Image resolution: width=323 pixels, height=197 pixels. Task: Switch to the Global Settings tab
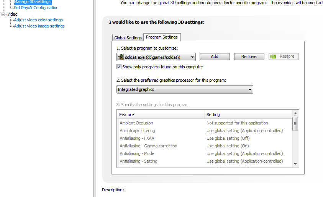pos(128,38)
